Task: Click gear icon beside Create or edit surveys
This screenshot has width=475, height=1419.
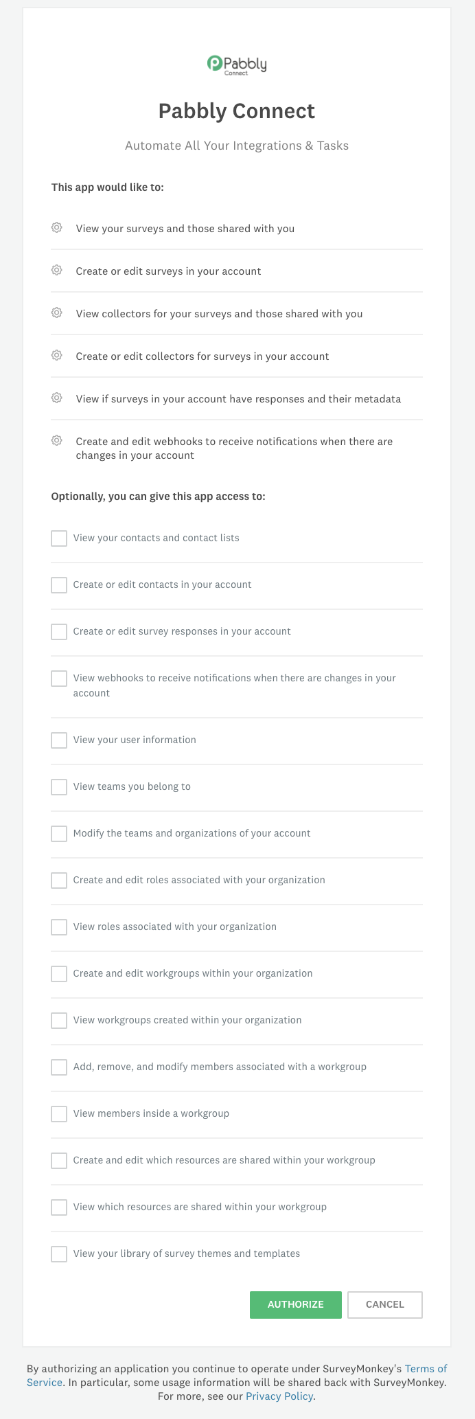Action: click(57, 270)
